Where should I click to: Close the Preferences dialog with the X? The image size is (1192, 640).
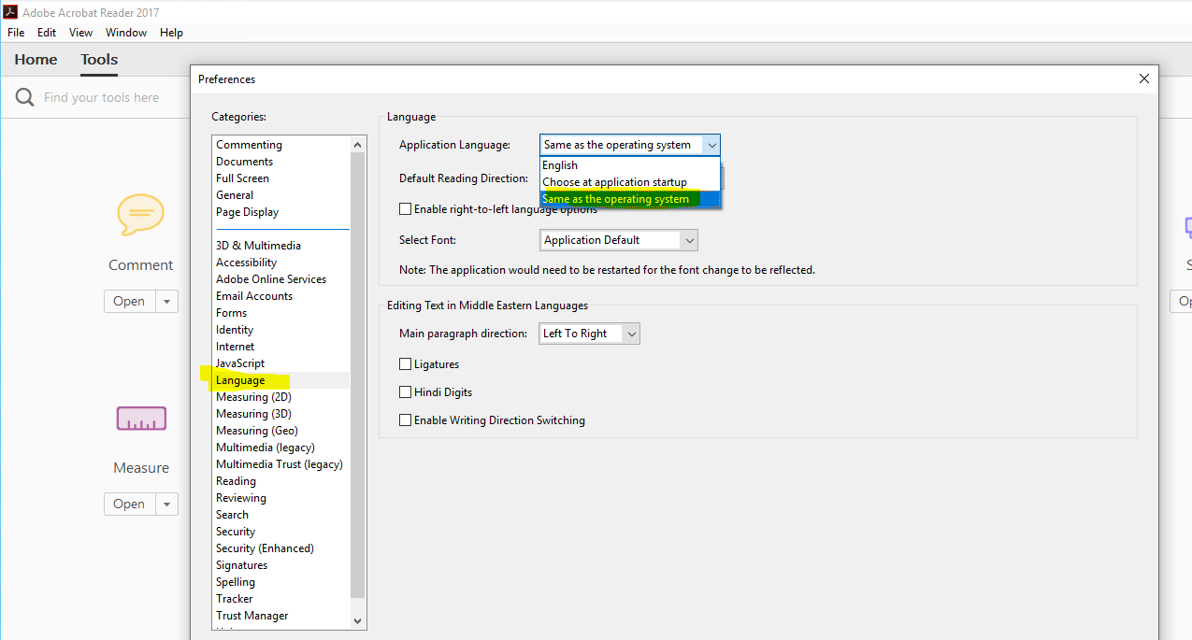[x=1144, y=79]
